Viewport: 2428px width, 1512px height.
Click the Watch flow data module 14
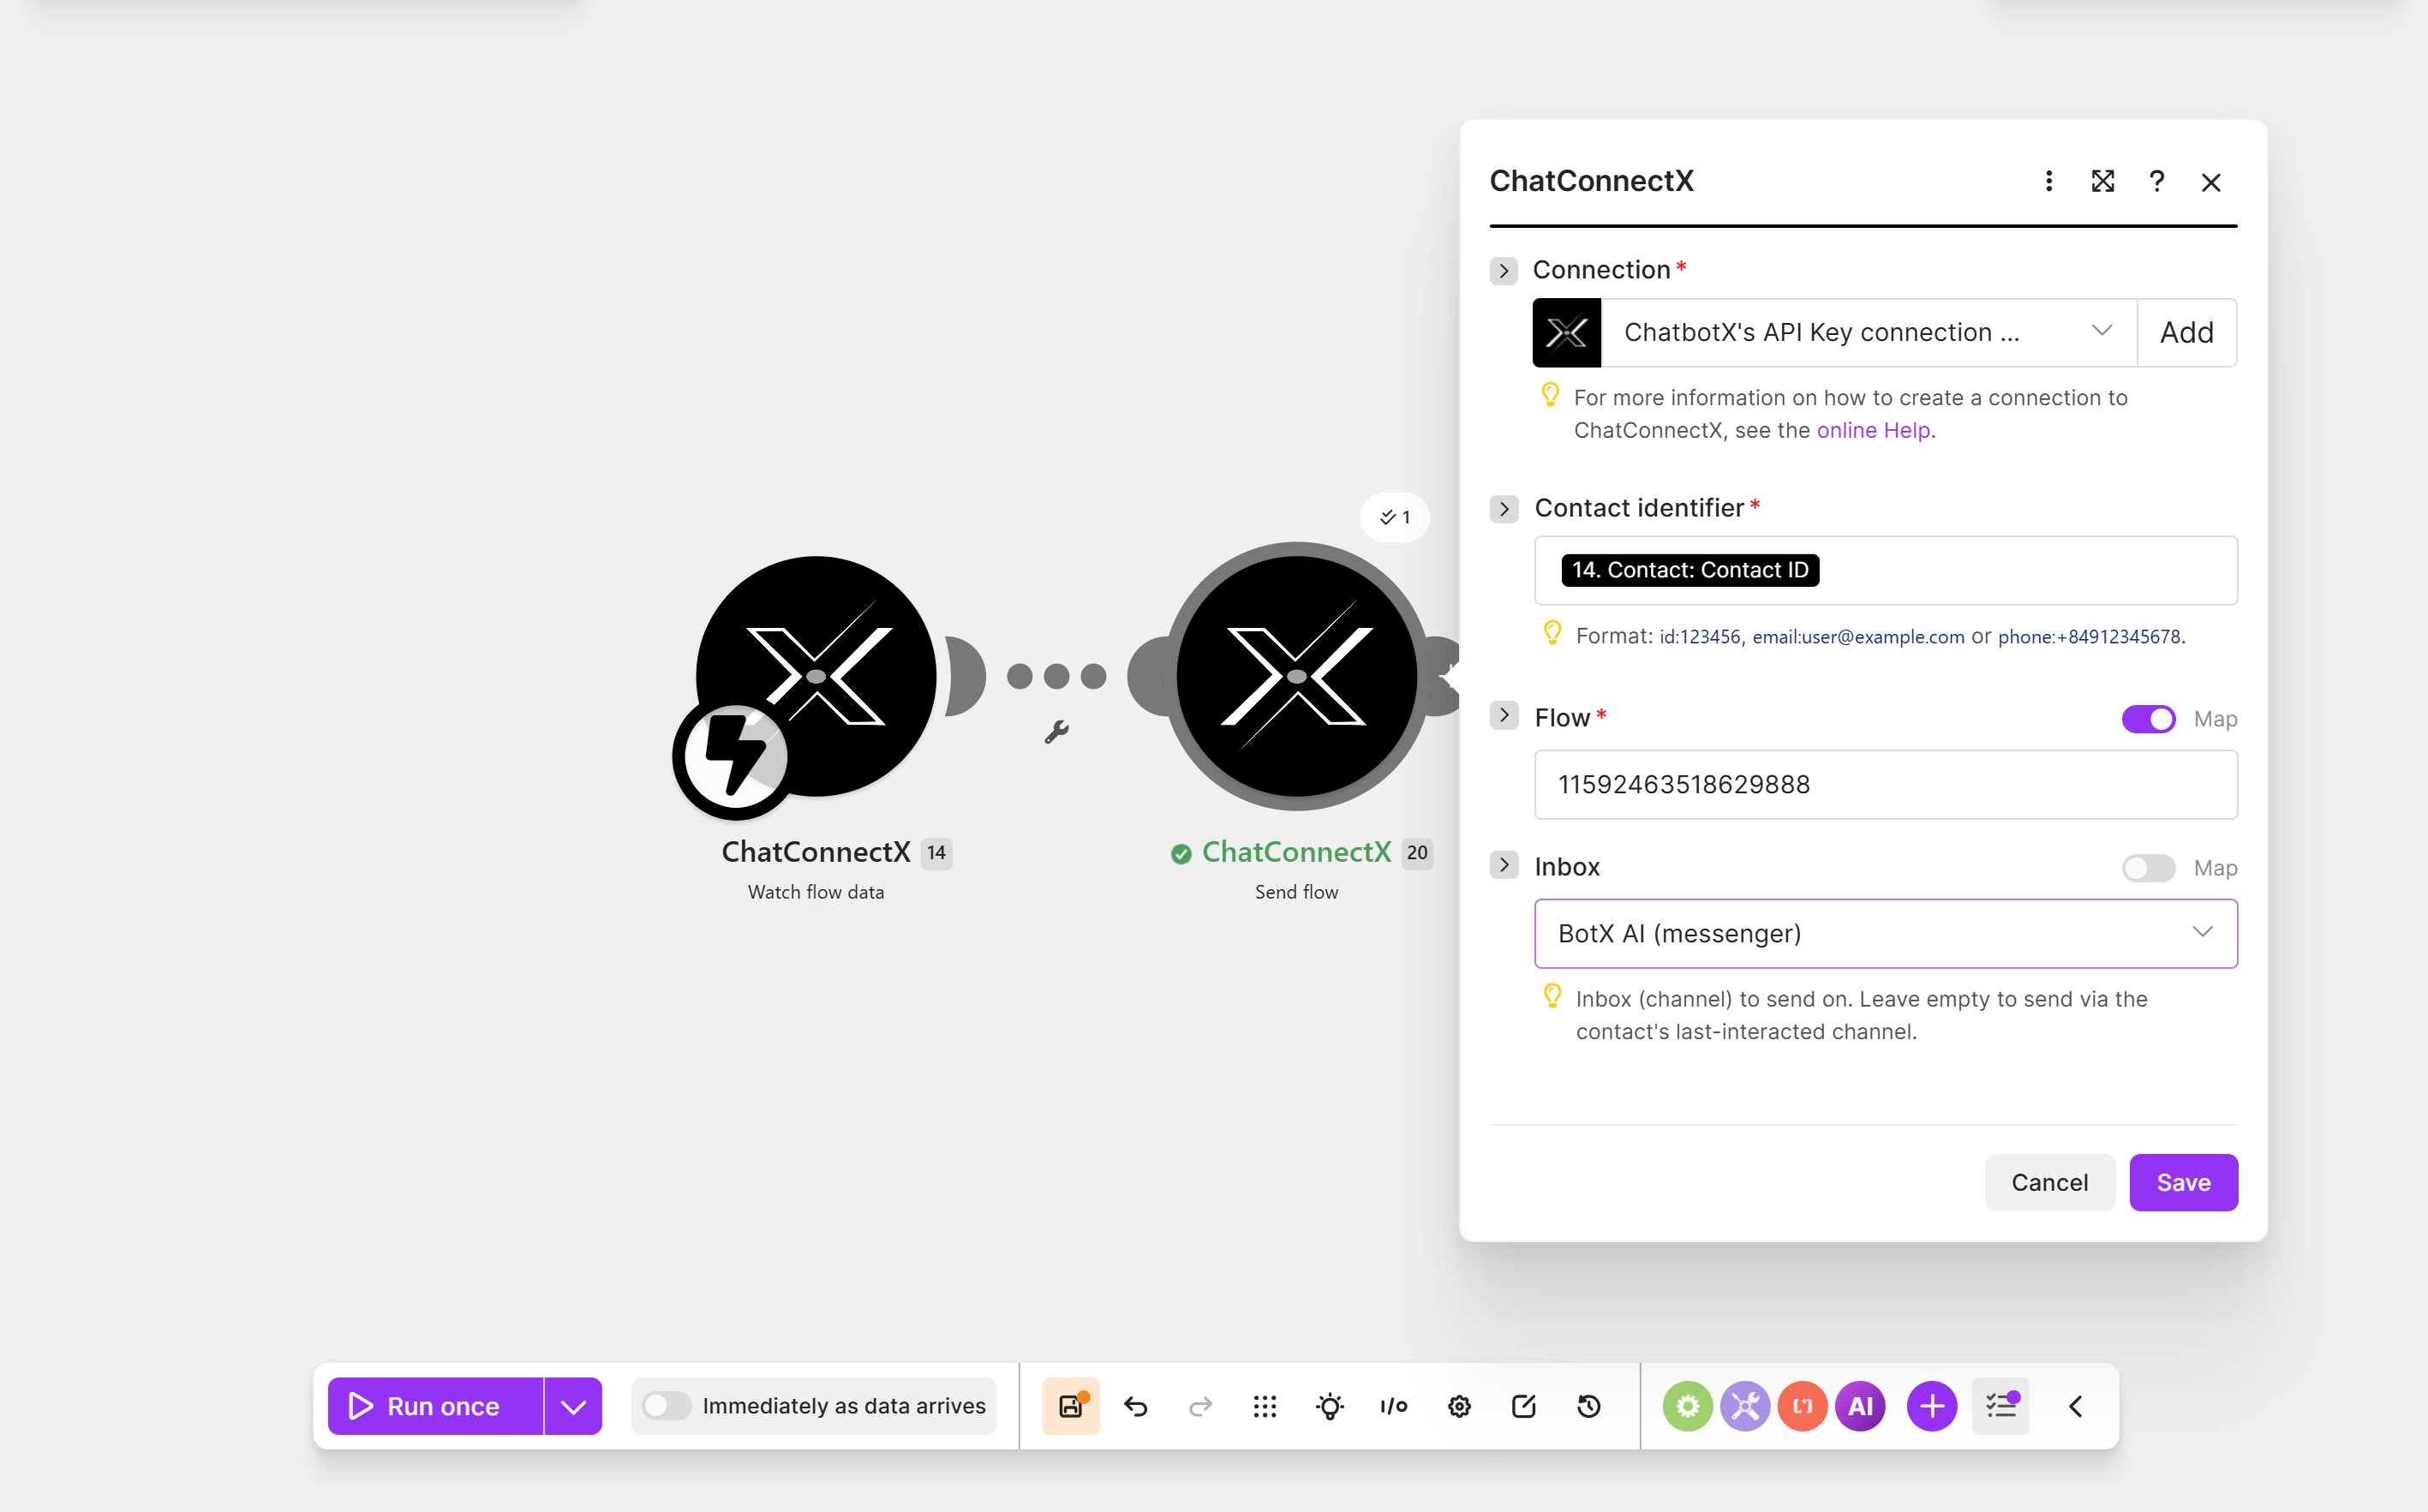pyautogui.click(x=816, y=677)
